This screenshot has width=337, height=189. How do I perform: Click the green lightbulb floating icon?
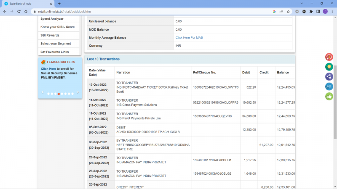coord(329,67)
